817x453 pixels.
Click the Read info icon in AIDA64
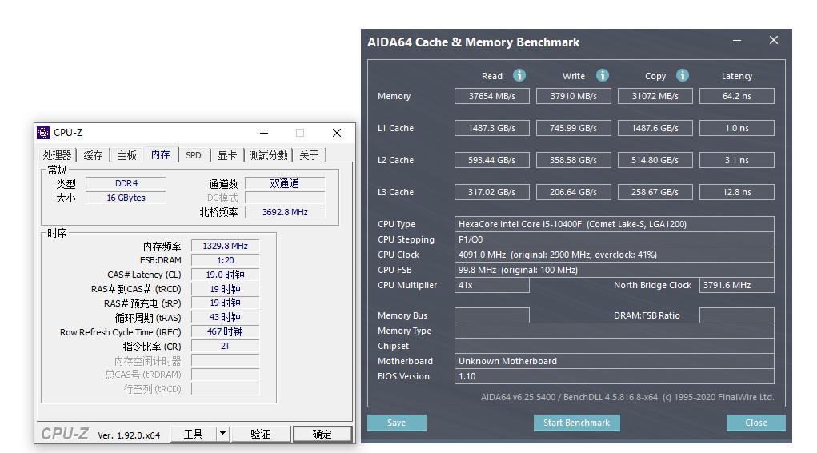coord(519,75)
